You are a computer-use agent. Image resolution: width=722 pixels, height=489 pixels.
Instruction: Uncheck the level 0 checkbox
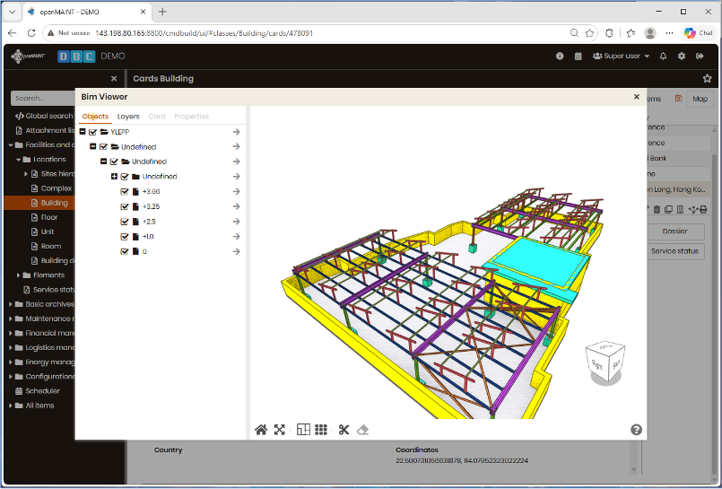click(x=125, y=252)
